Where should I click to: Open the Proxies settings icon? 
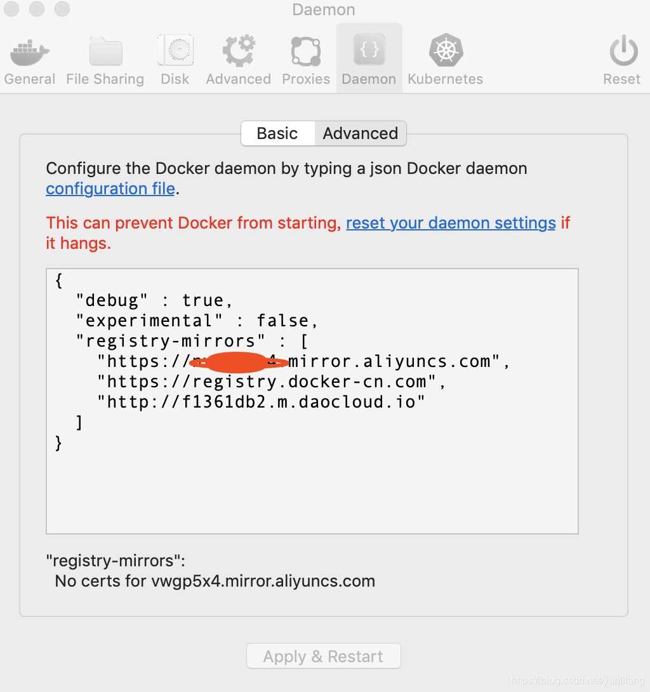pyautogui.click(x=306, y=51)
